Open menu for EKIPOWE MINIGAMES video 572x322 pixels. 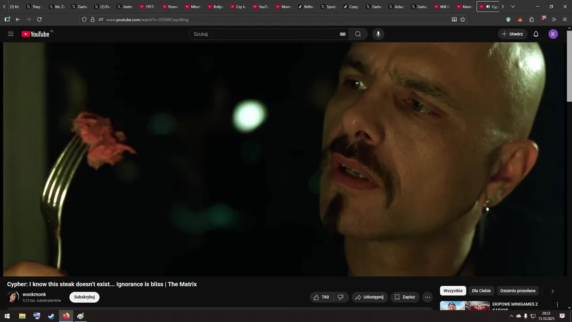[557, 305]
